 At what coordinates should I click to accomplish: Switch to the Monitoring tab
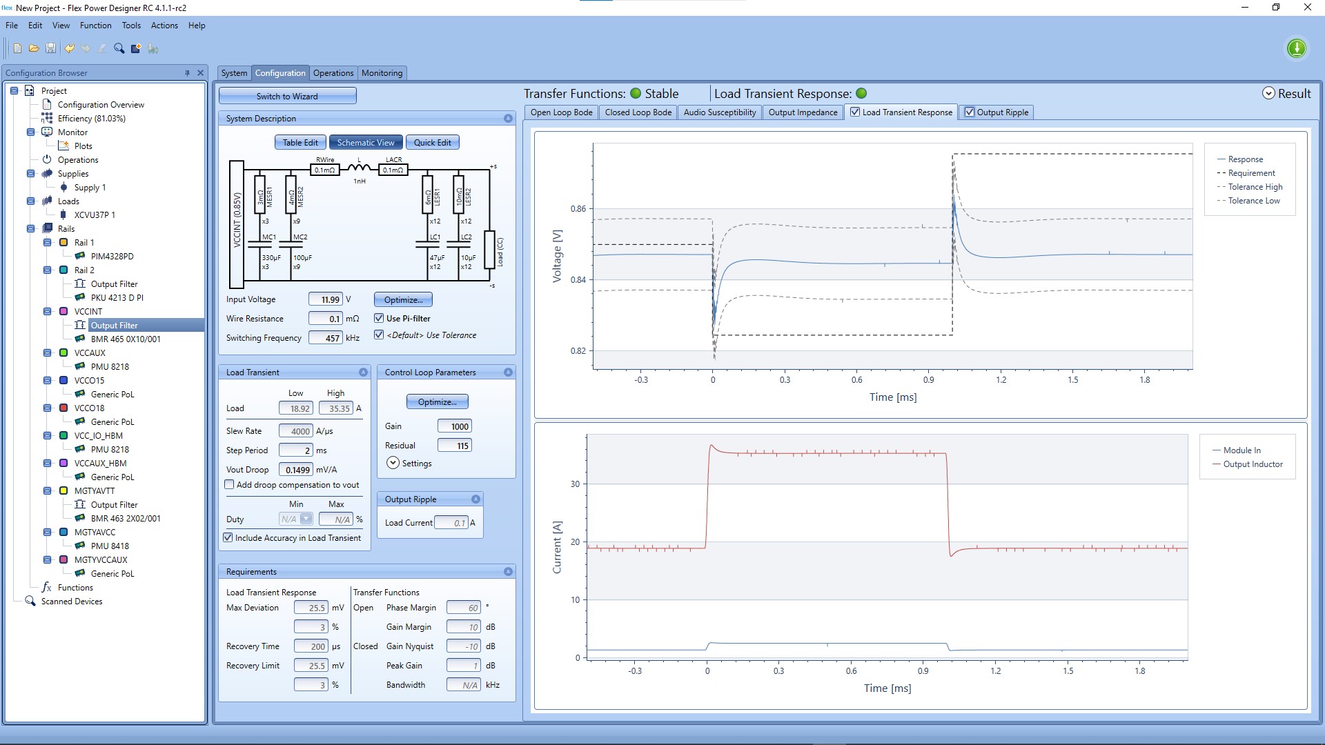point(382,73)
